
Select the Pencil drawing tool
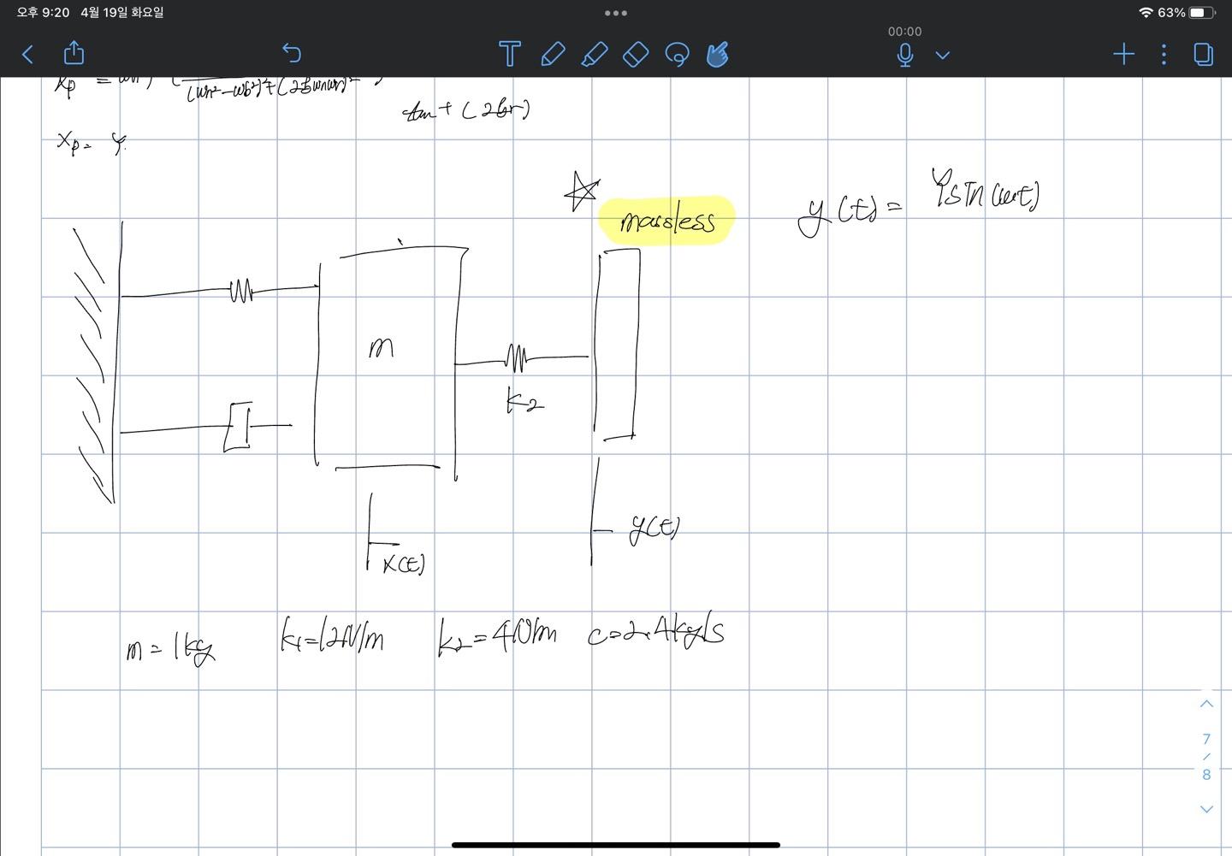553,54
